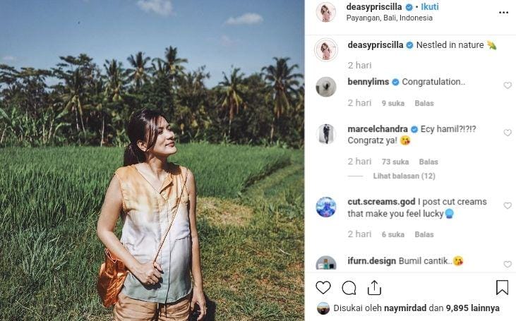Viewport: 516px width, 321px height.
Task: Open cut.screams.god's avatar
Action: pos(326,207)
